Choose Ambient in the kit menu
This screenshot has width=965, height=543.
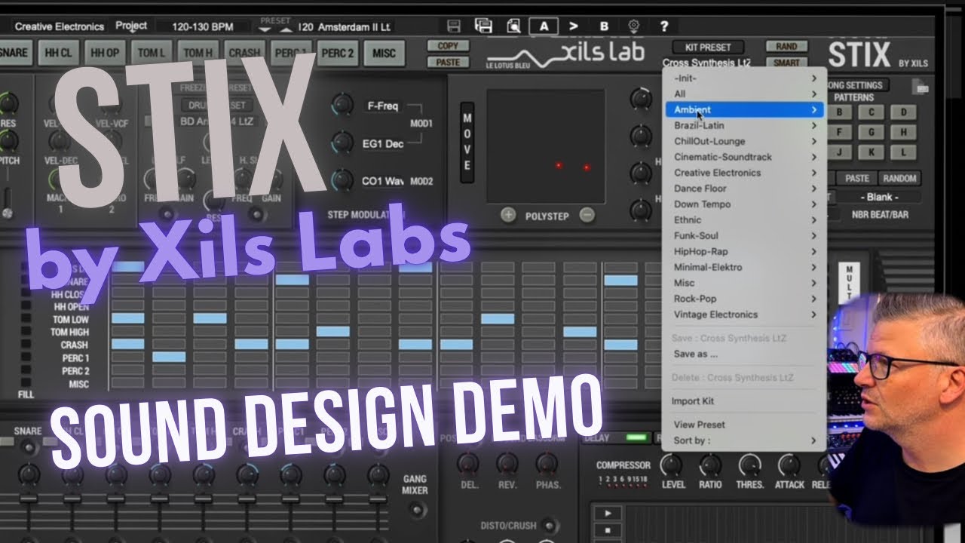pyautogui.click(x=744, y=110)
